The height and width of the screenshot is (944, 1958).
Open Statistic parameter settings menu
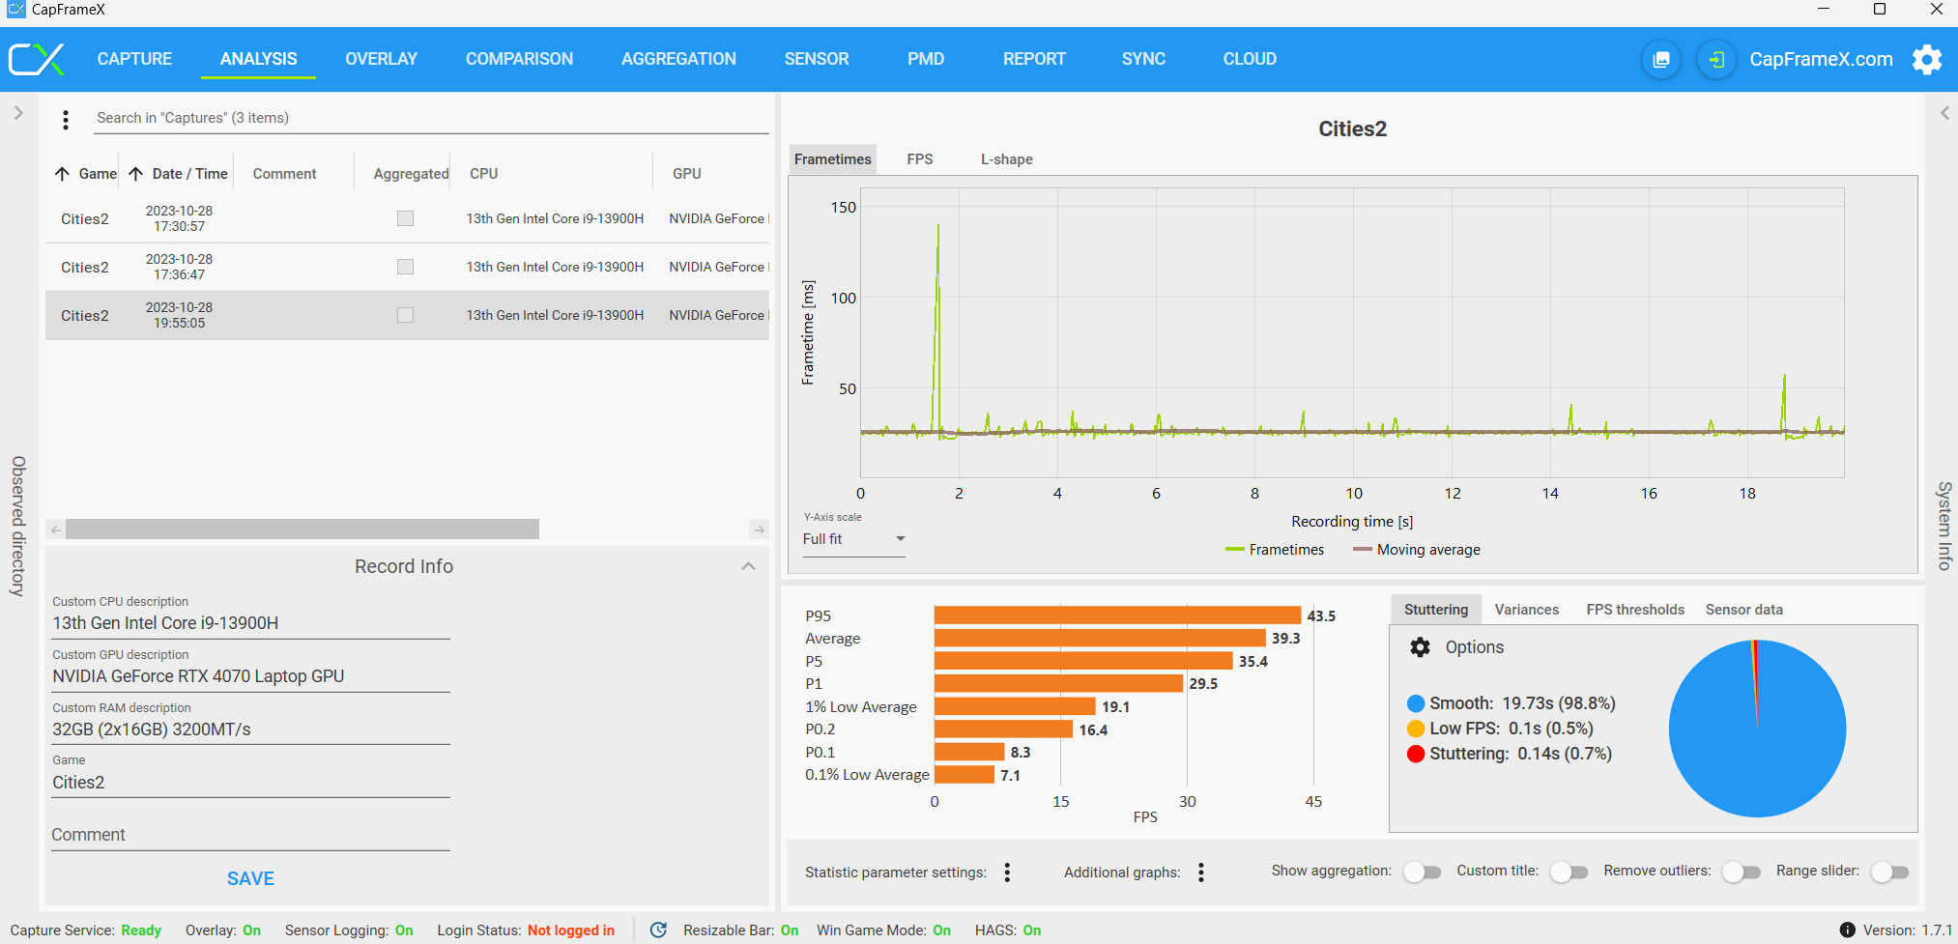coord(1007,872)
